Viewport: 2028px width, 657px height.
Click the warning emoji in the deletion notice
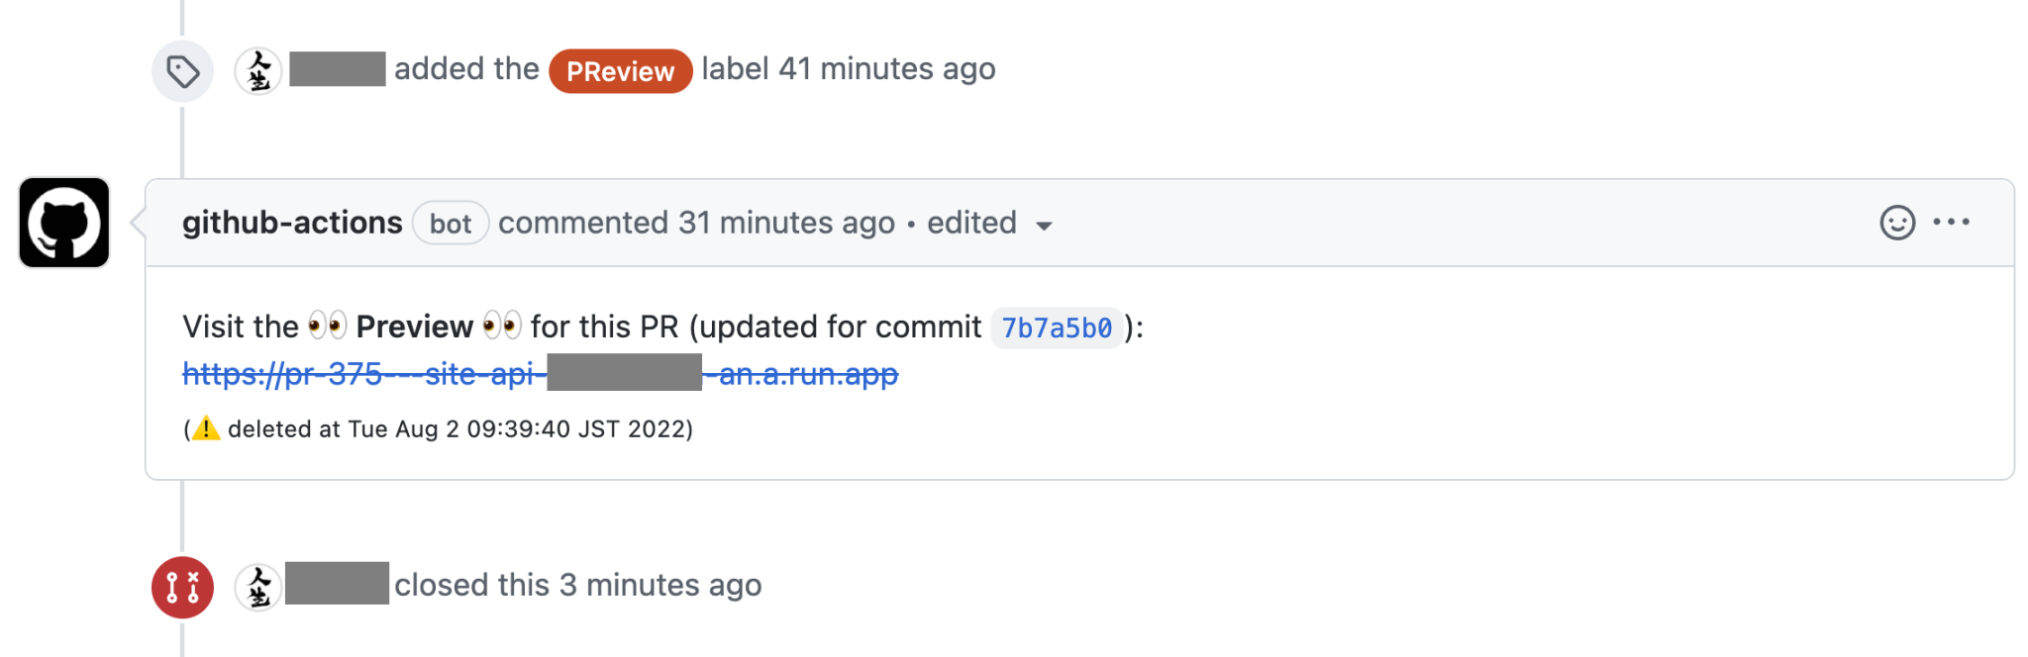click(x=208, y=429)
